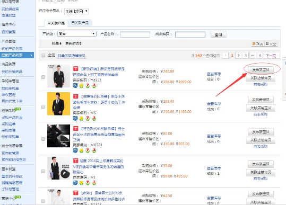
Task: Switch to the 已关联产品 tab
Action: (x=80, y=23)
